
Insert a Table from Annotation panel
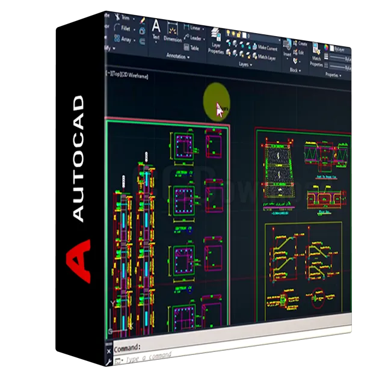(191, 48)
